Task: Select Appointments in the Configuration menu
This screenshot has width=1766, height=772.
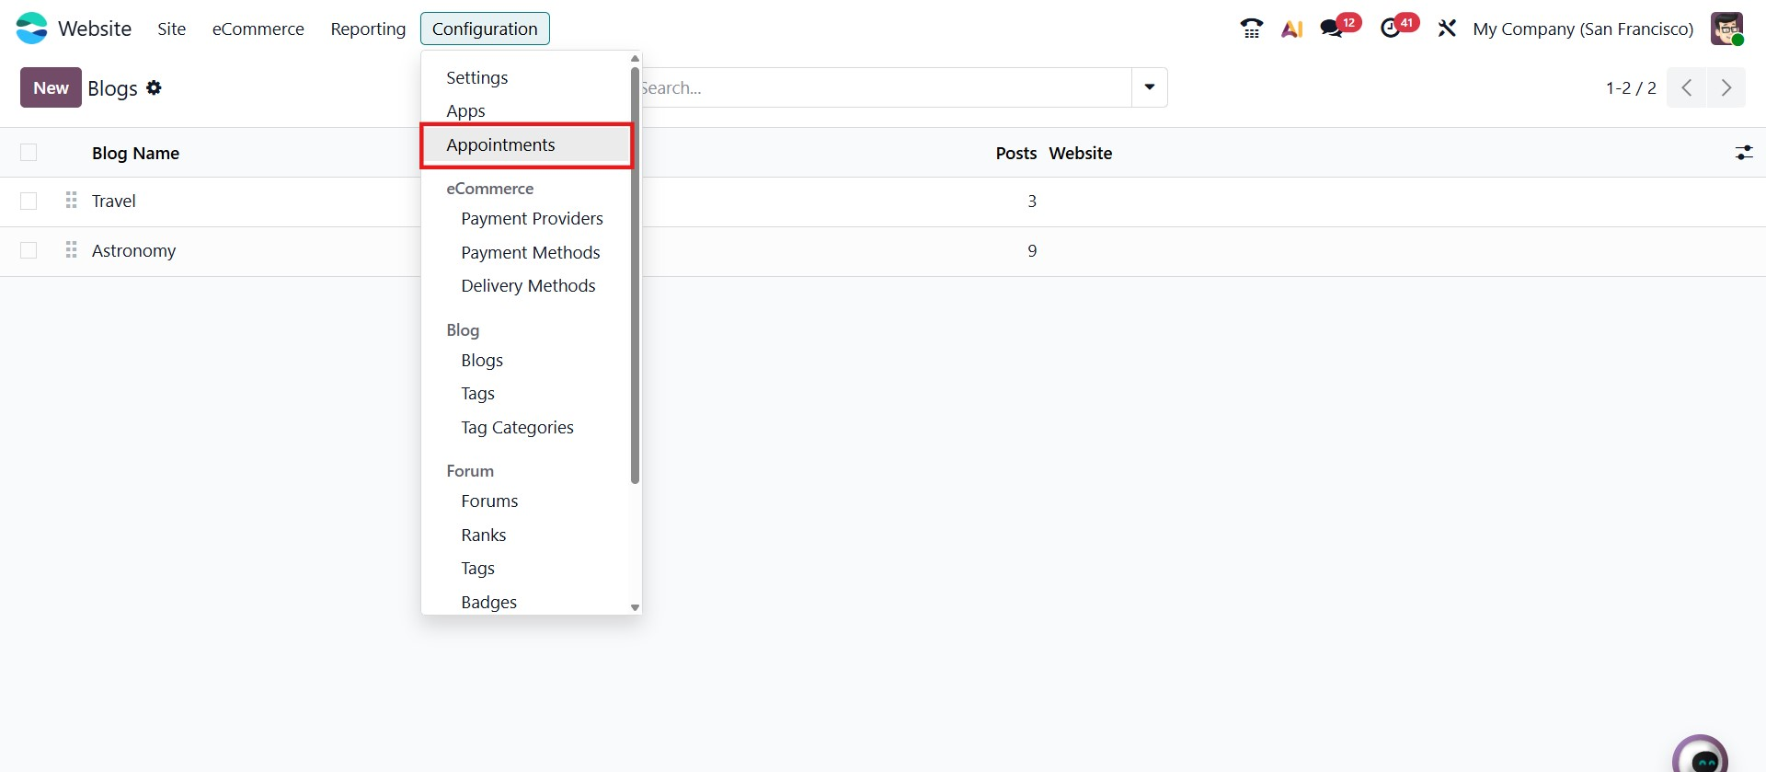Action: click(500, 145)
